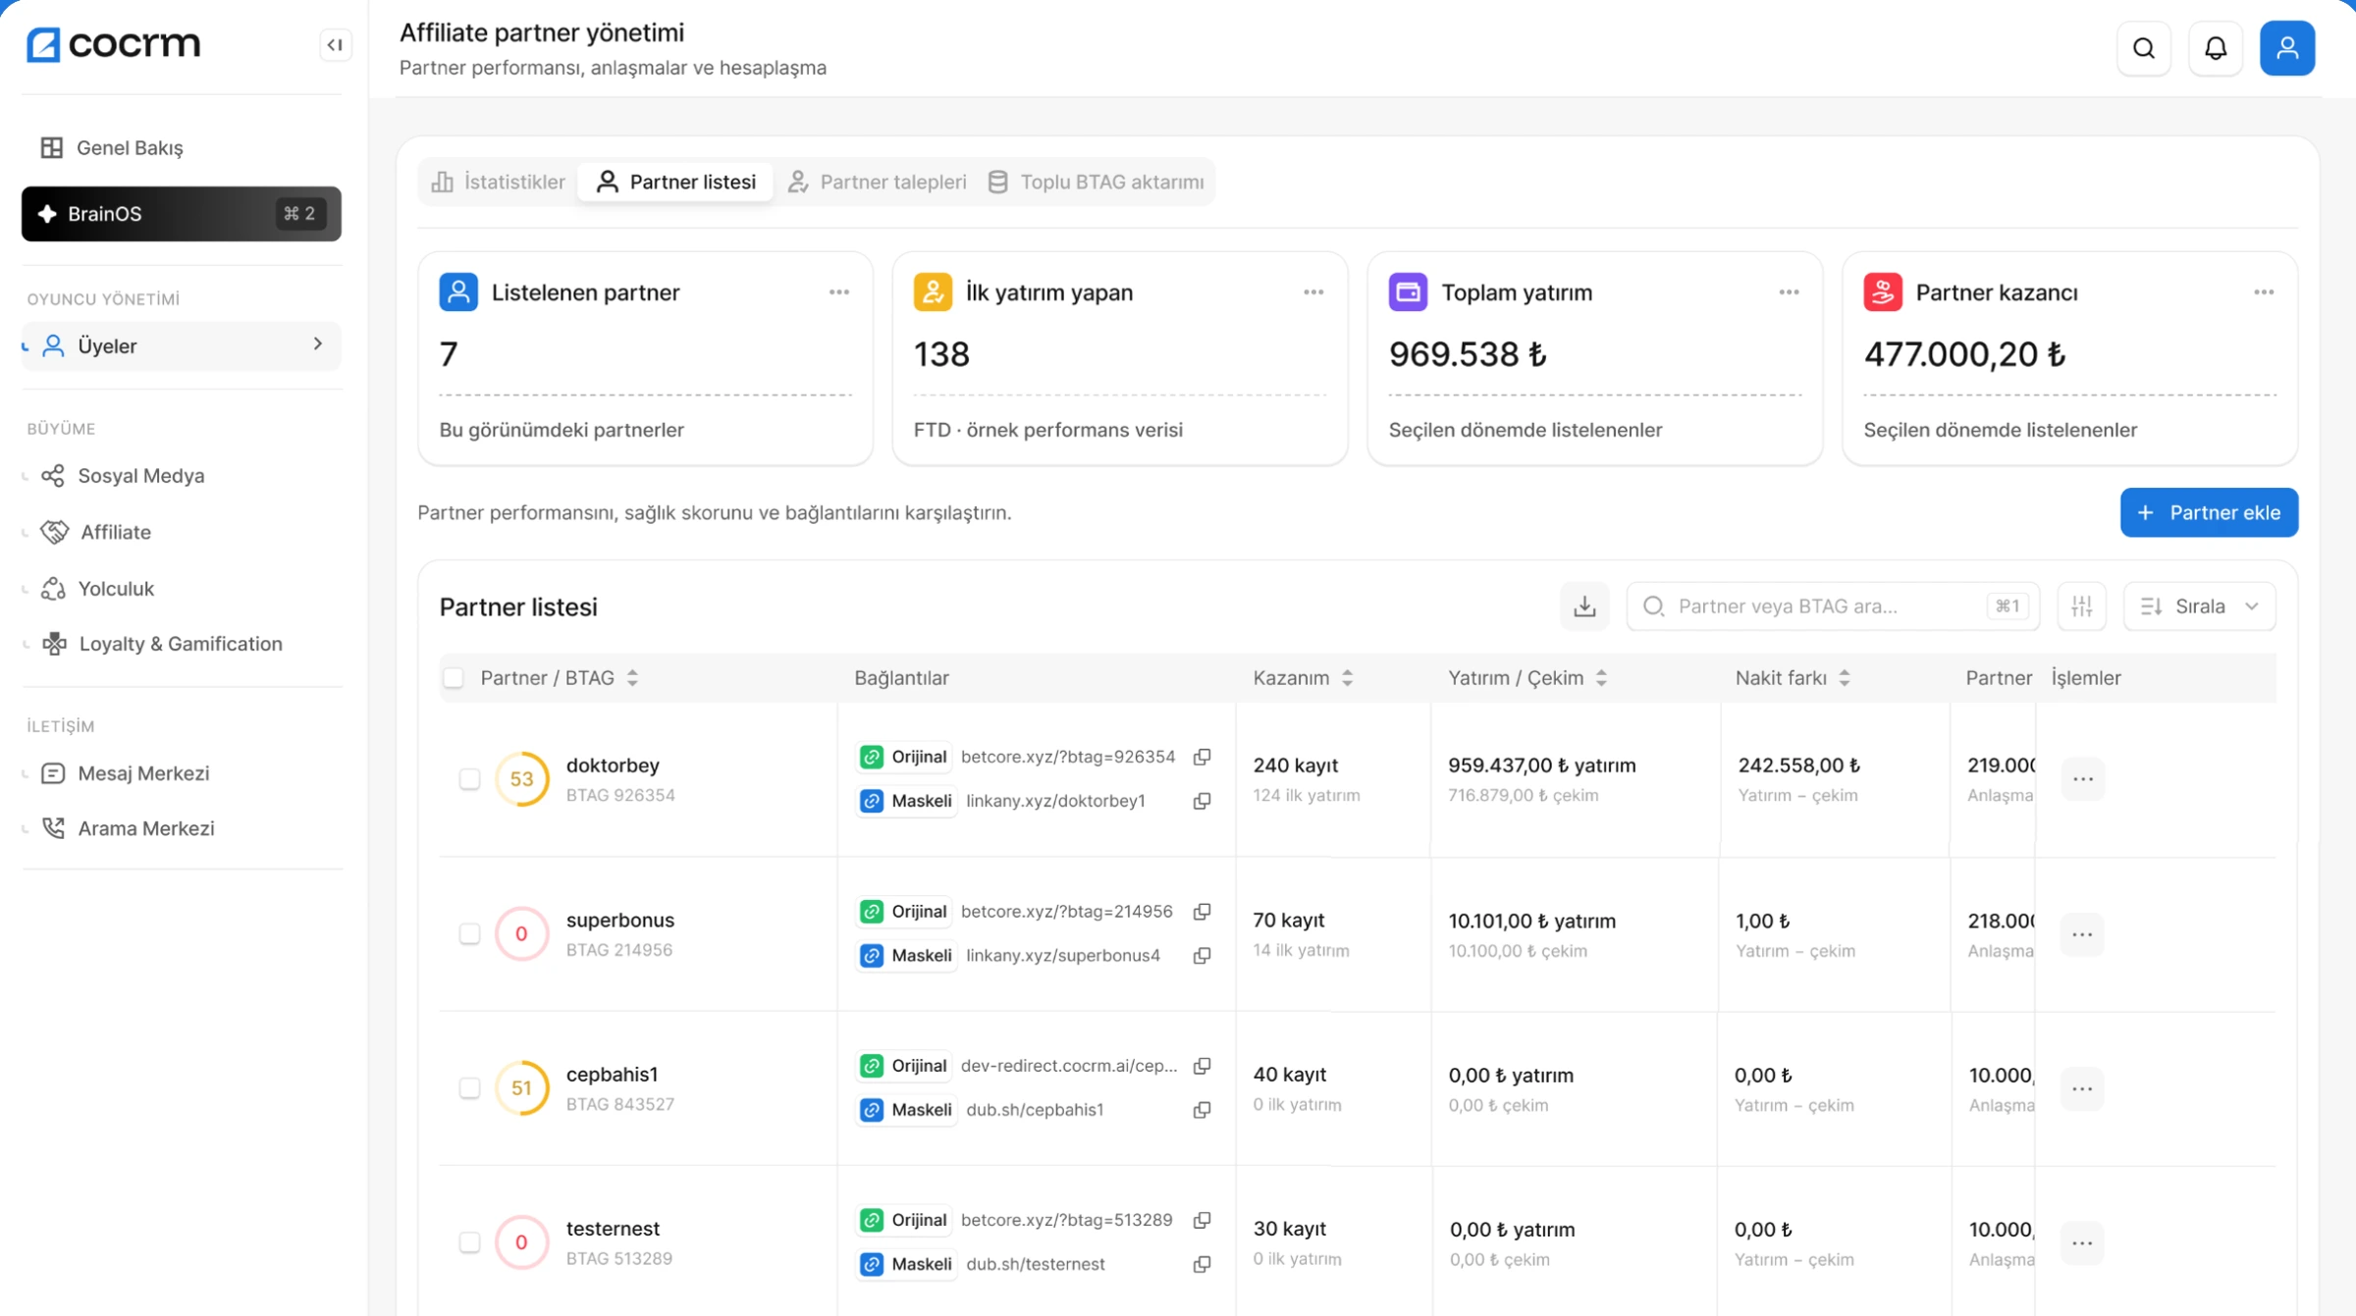Open BrainOS in the sidebar

182,214
